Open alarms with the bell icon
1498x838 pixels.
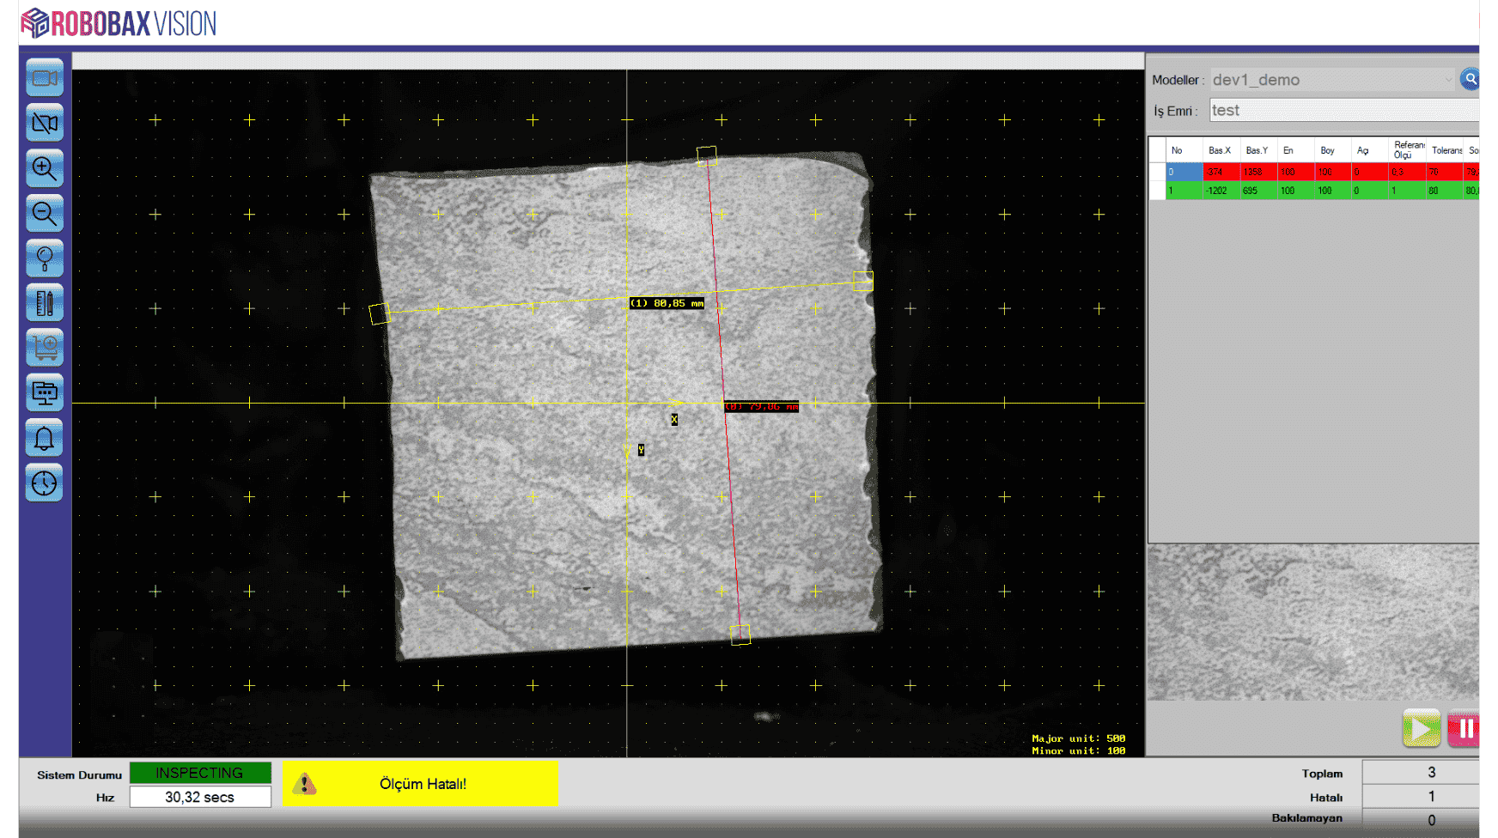45,439
